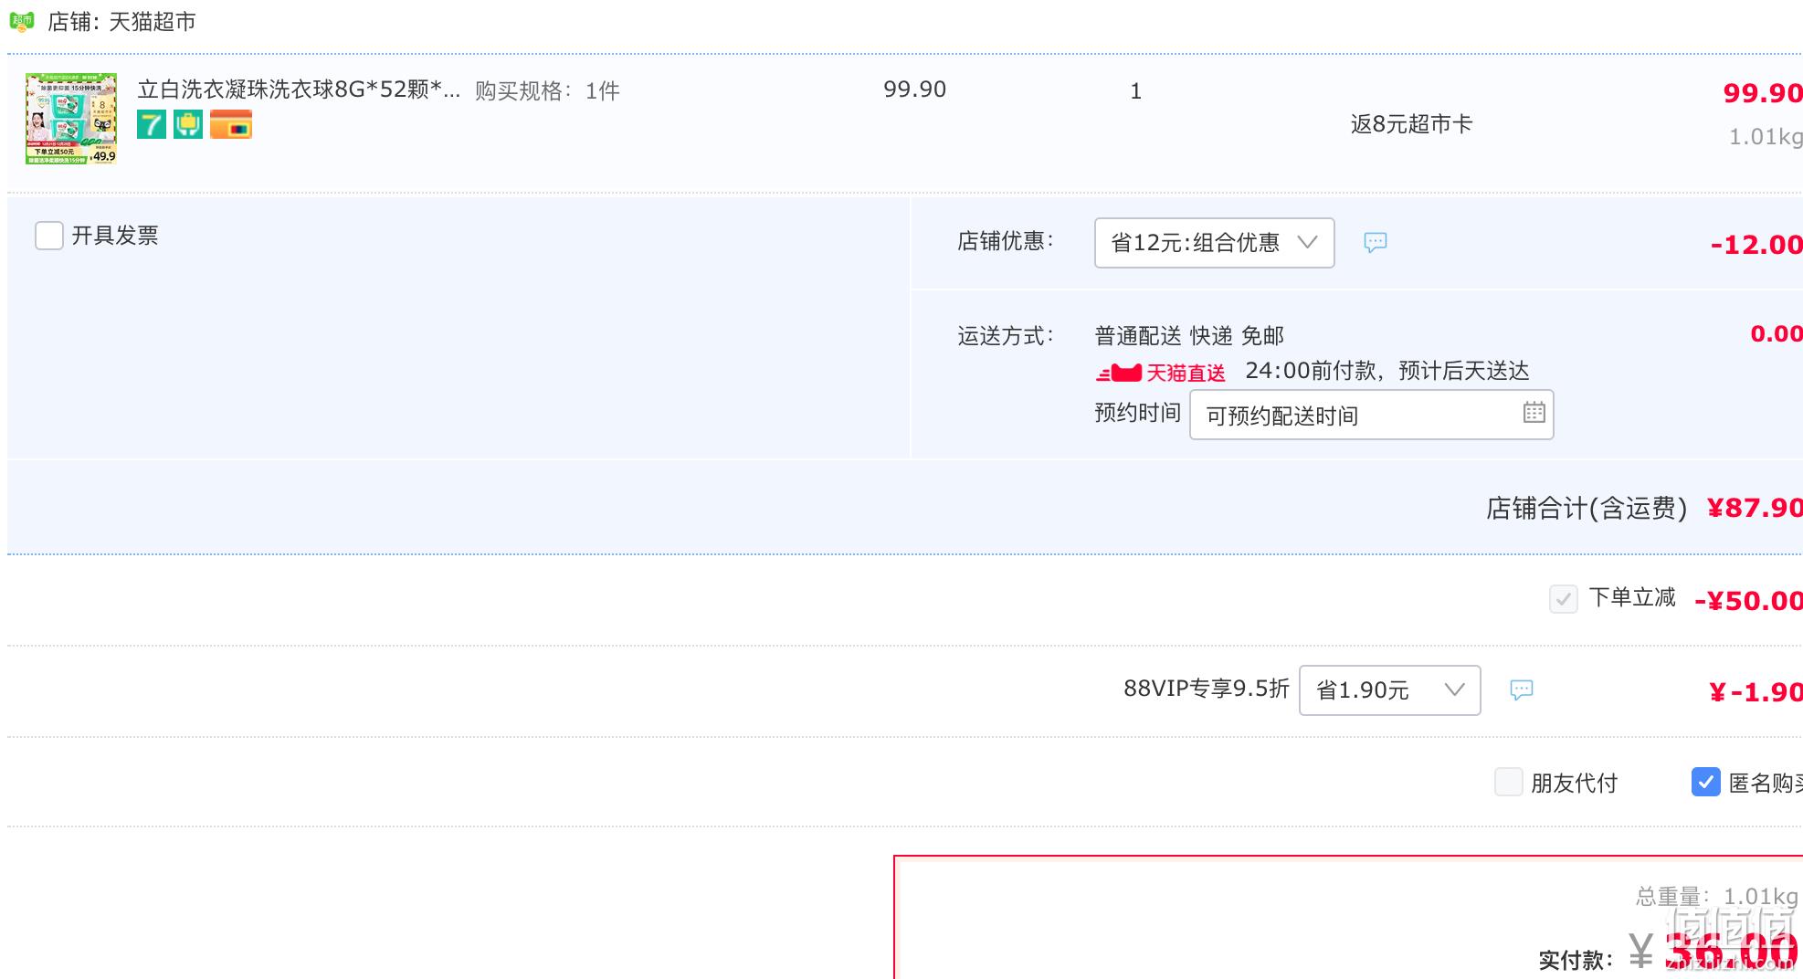Click the orange credit card payment badge
Screen dimensions: 1803x979
(231, 124)
